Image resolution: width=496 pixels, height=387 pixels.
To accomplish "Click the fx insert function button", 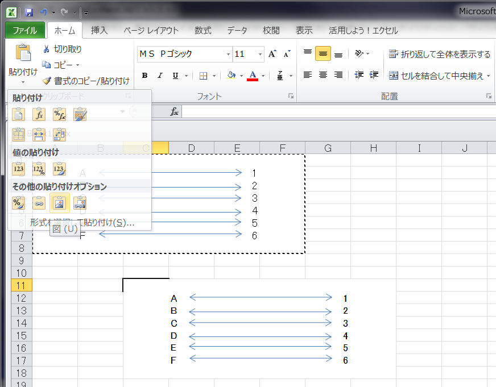I will pos(174,111).
